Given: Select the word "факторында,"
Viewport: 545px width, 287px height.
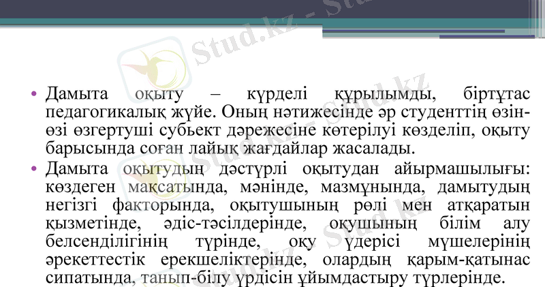Looking at the screenshot, I should (x=163, y=206).
